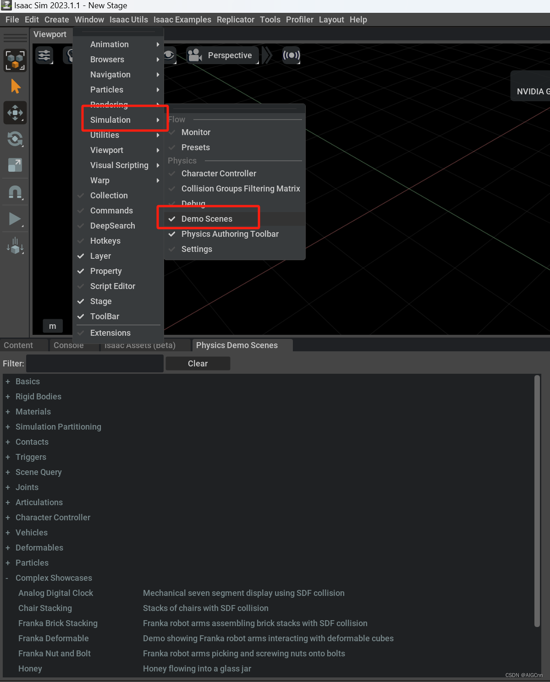Expand the Joints demo category
This screenshot has width=550, height=682.
(x=7, y=487)
